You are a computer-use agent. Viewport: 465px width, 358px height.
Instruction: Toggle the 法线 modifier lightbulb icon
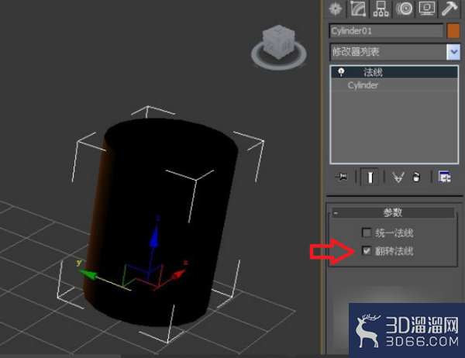click(341, 72)
